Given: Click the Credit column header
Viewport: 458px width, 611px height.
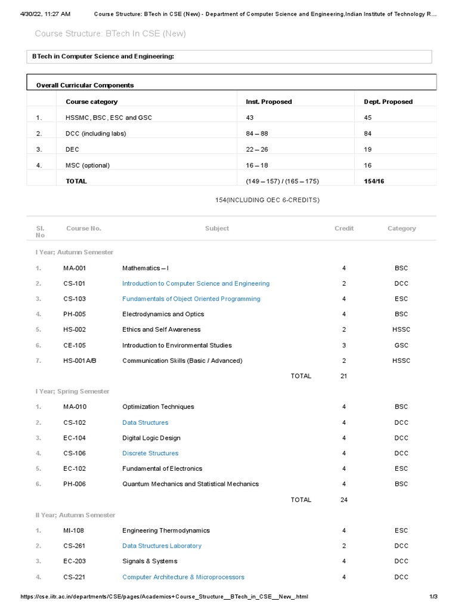Looking at the screenshot, I should pos(344,229).
